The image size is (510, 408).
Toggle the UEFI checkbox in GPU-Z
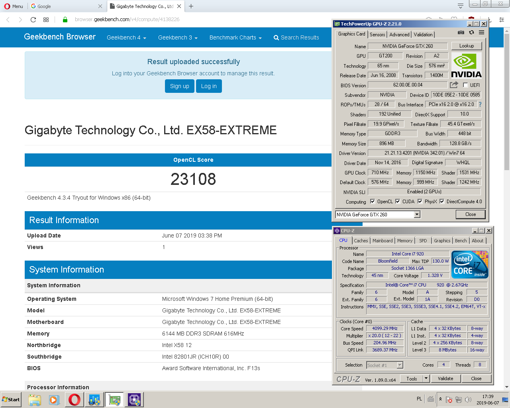[x=465, y=85]
